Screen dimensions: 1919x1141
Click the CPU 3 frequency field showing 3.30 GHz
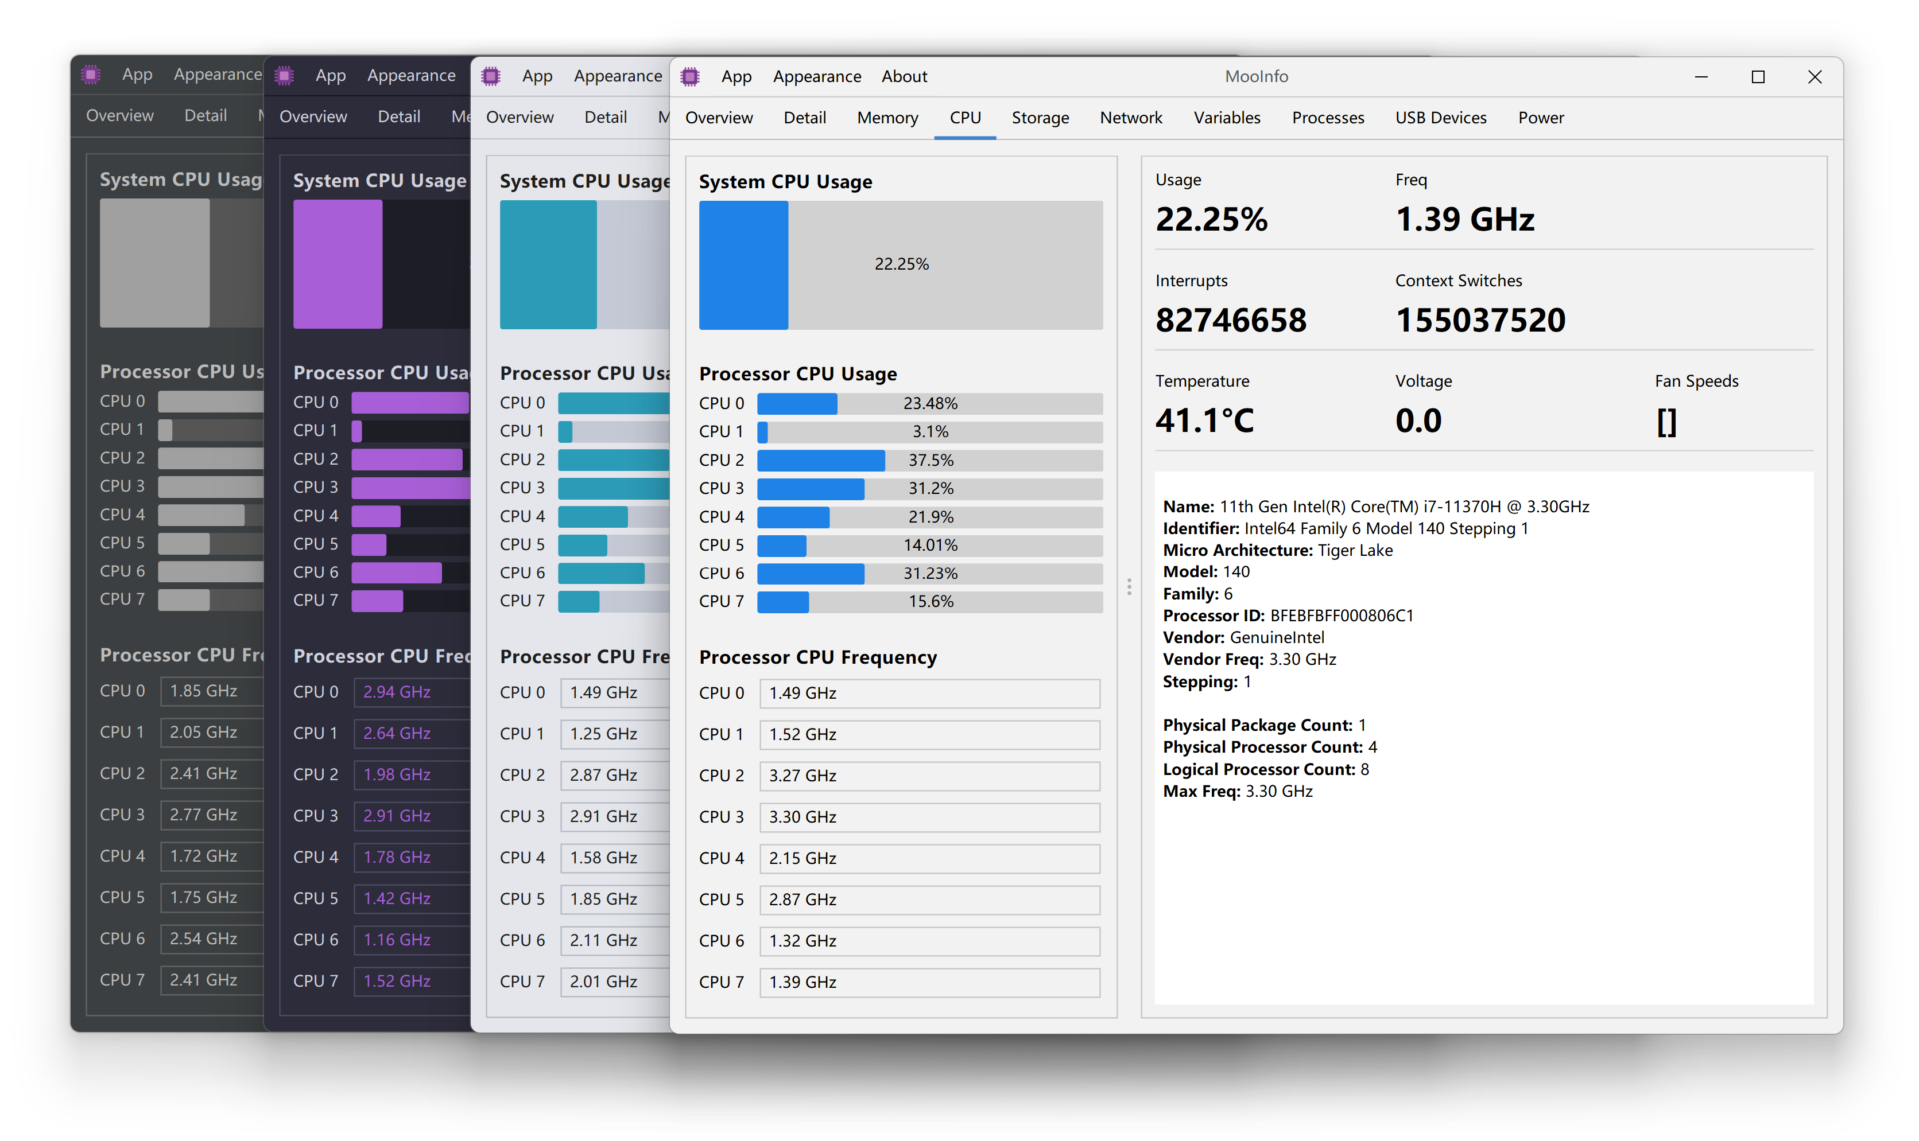929,816
